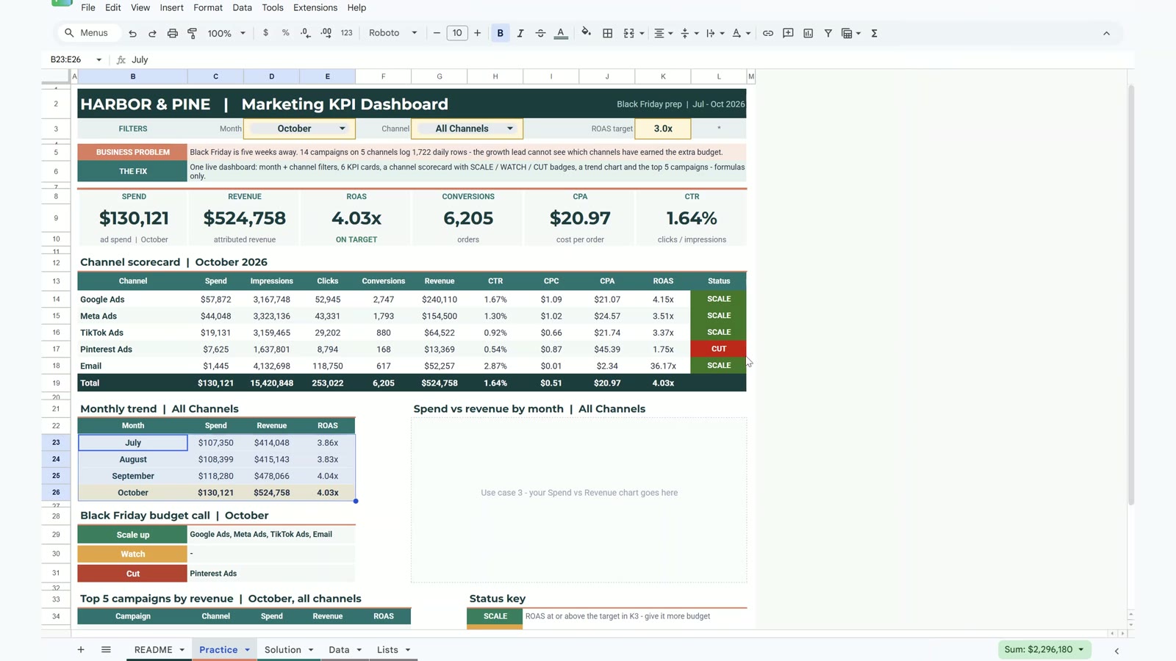Viewport: 1176px width, 661px height.
Task: Increase font size with the plus button
Action: (x=478, y=33)
